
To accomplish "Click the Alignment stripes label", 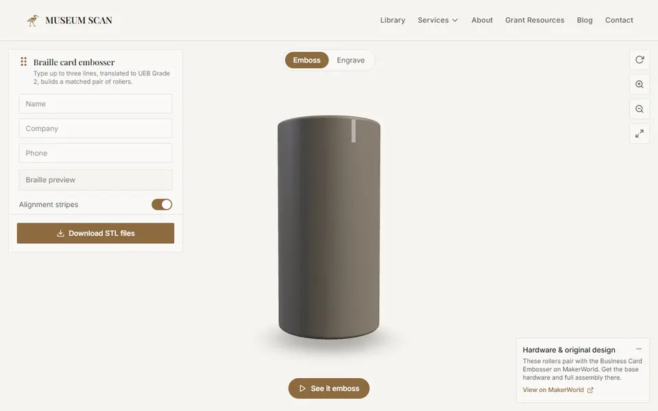I will pos(49,205).
